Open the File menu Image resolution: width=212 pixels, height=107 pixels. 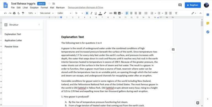[x=13, y=7]
